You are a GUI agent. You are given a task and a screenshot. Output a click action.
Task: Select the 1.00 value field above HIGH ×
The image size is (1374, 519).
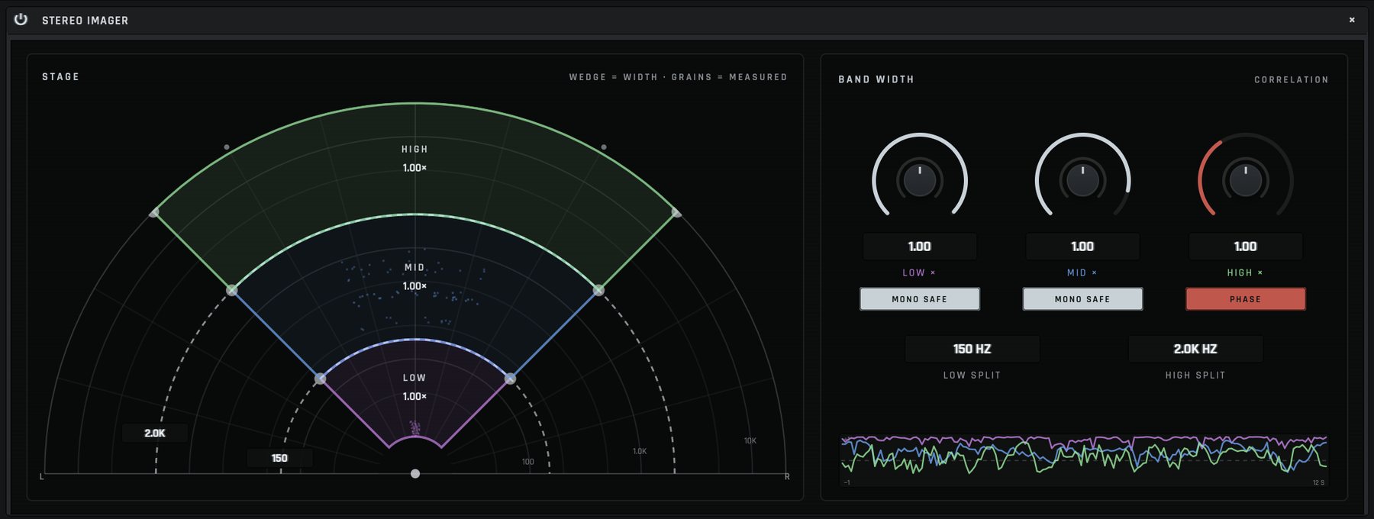click(1245, 247)
